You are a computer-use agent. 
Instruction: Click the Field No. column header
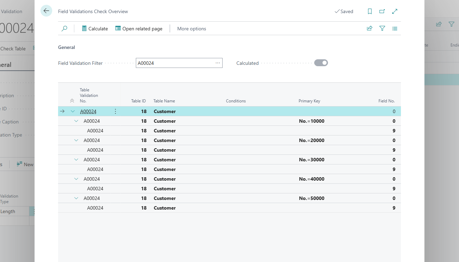click(x=386, y=101)
